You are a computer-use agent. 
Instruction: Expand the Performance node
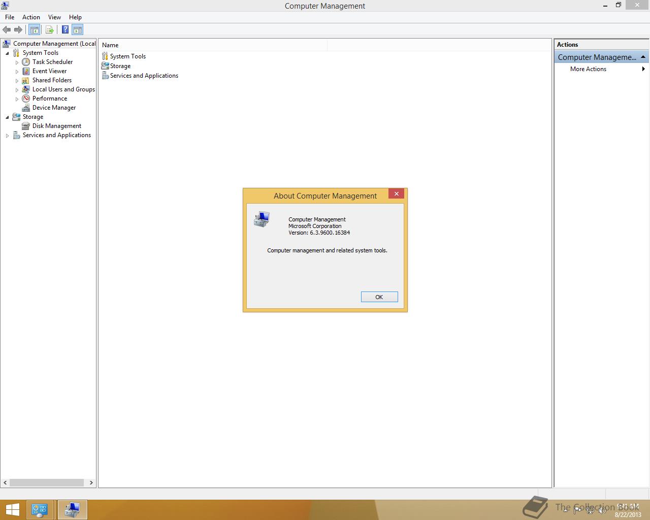[x=17, y=99]
